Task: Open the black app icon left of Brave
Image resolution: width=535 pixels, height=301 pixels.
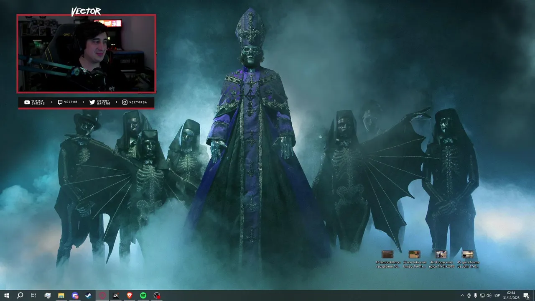Action: point(116,296)
